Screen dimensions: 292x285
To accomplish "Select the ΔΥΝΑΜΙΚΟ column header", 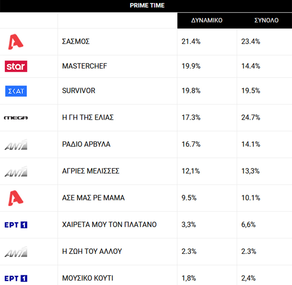I will click(x=207, y=20).
